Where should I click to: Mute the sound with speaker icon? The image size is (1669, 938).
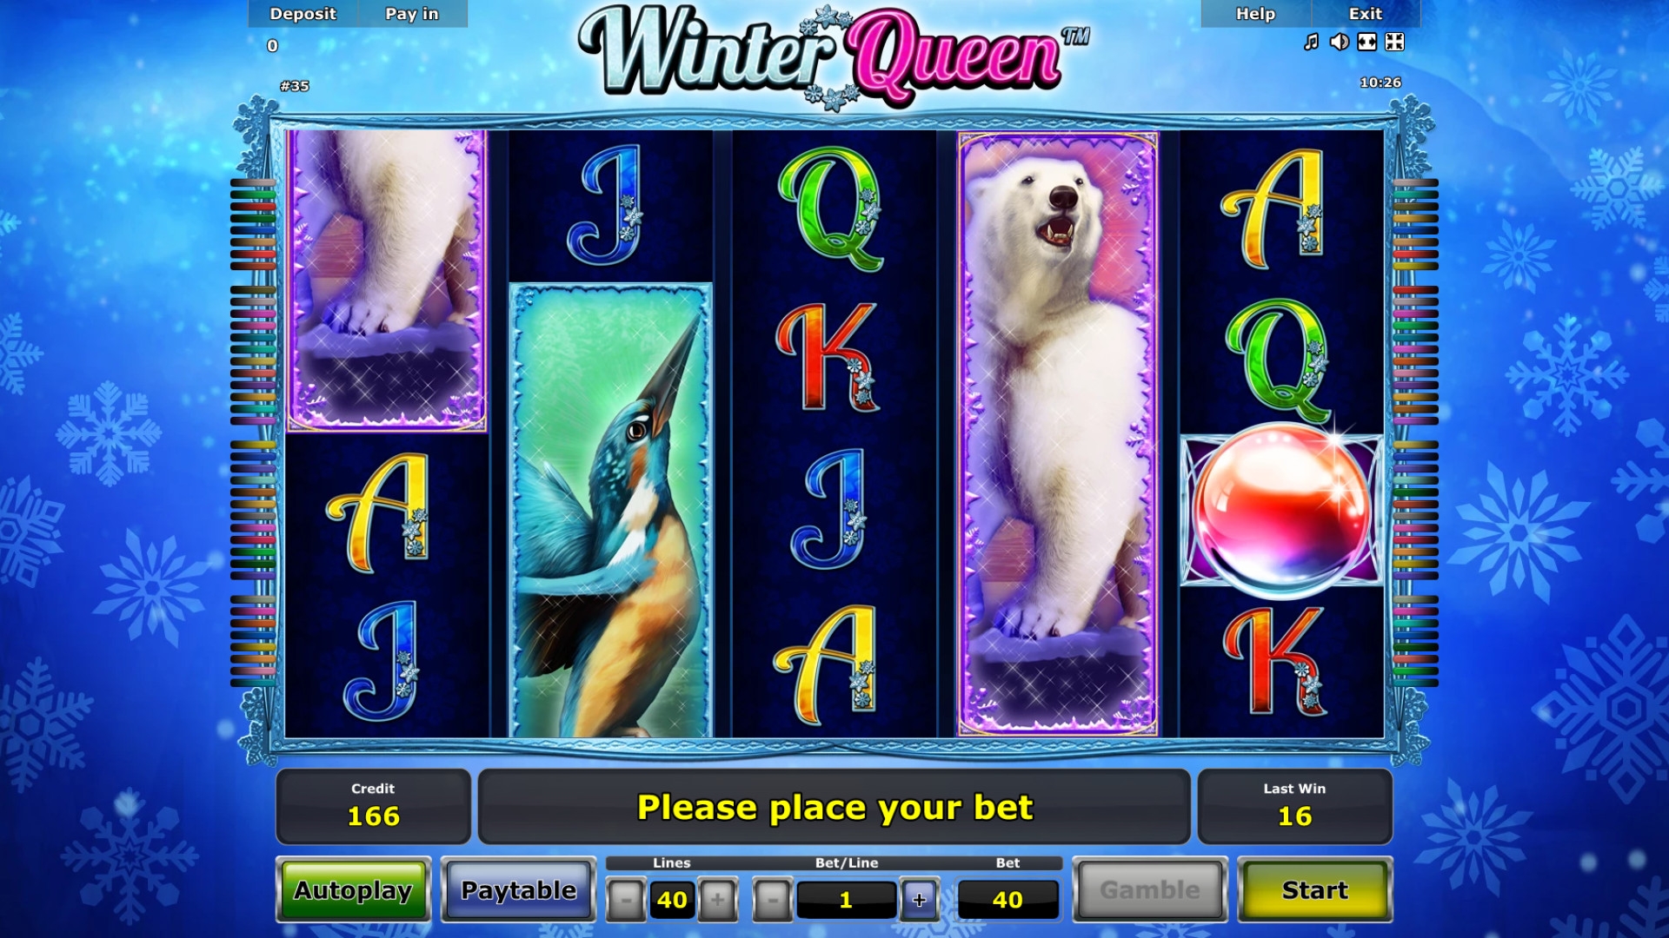point(1340,42)
